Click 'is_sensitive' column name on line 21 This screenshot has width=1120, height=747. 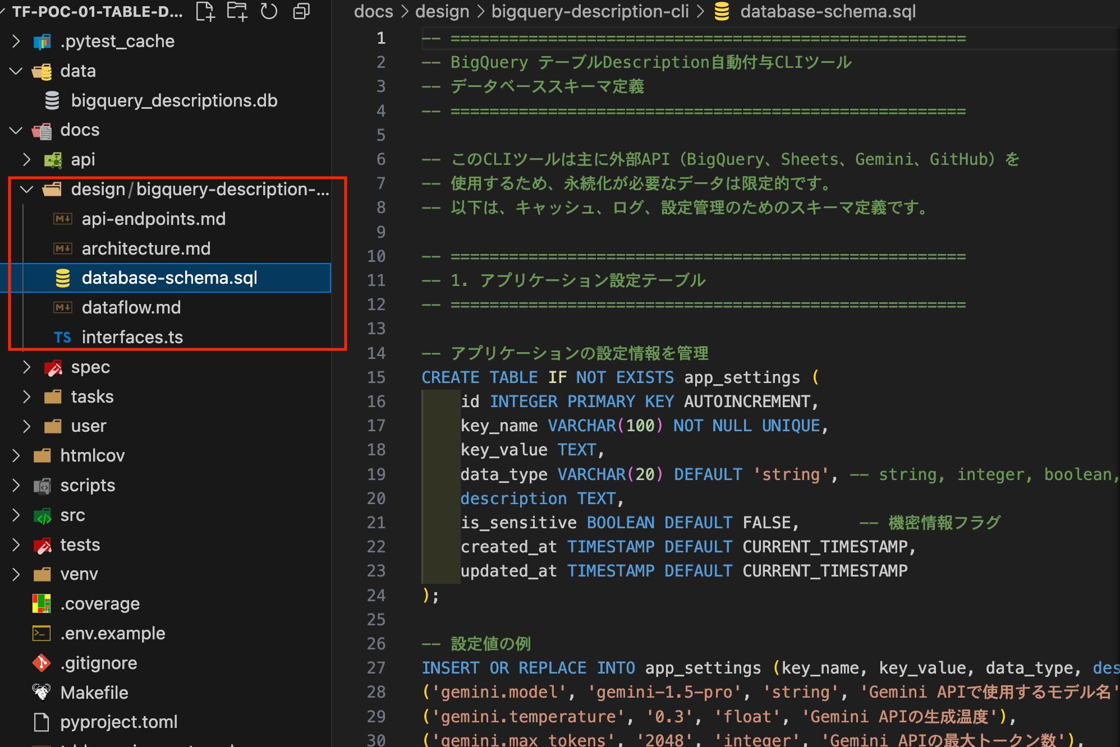[518, 523]
